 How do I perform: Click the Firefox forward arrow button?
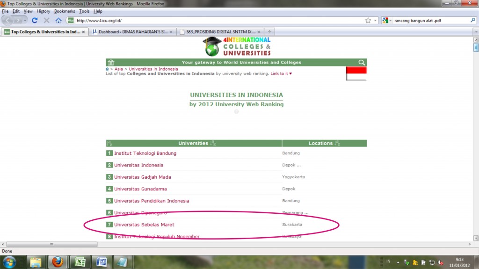click(18, 21)
